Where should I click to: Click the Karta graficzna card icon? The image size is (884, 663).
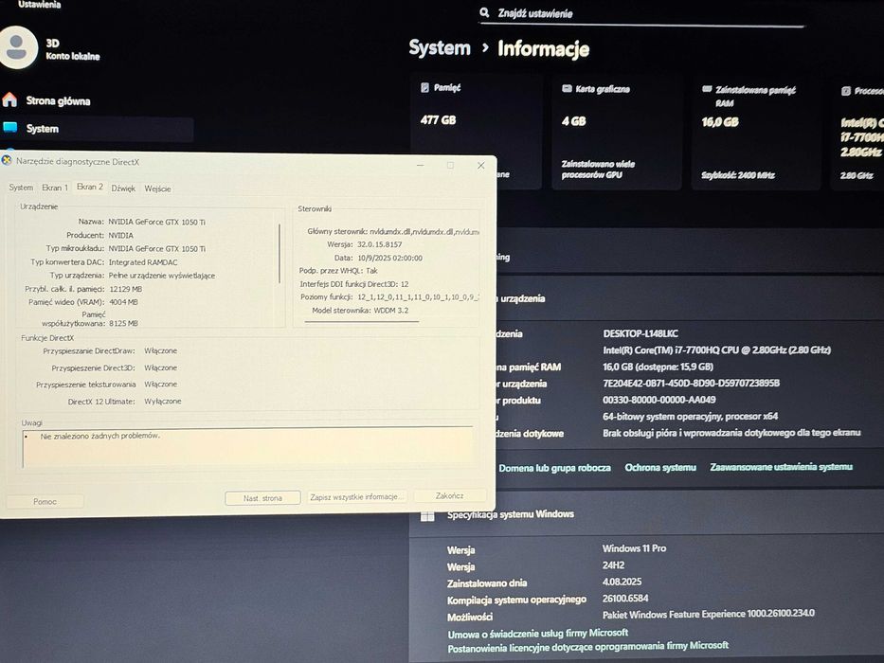tap(567, 89)
